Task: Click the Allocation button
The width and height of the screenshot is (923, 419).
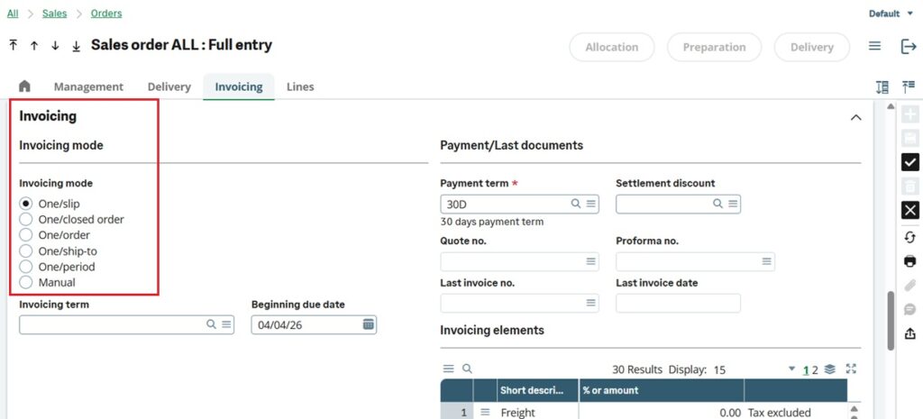Action: point(612,47)
